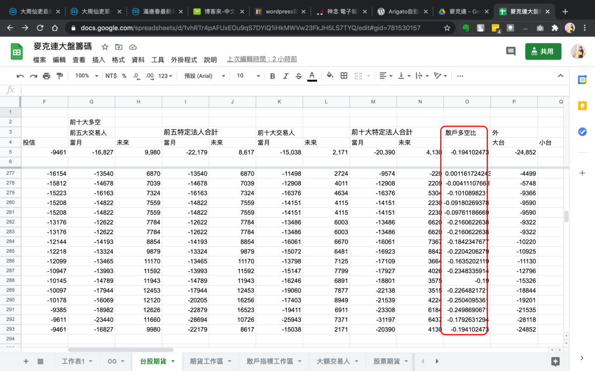This screenshot has width=595, height=371.
Task: Open the fill color picker
Action: pos(330,76)
